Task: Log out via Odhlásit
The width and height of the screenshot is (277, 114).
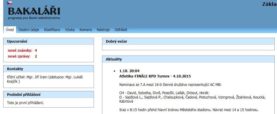Action: click(121, 30)
